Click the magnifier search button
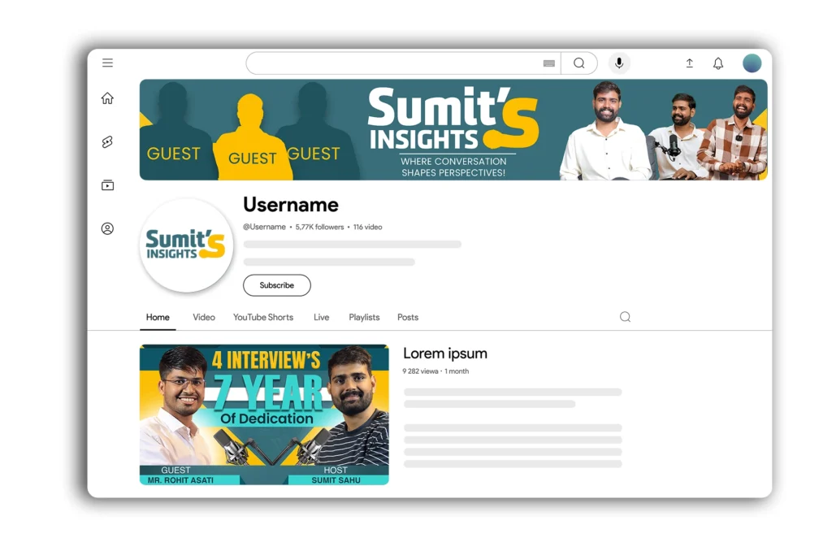Screen dimensions: 832x538 (x=578, y=63)
